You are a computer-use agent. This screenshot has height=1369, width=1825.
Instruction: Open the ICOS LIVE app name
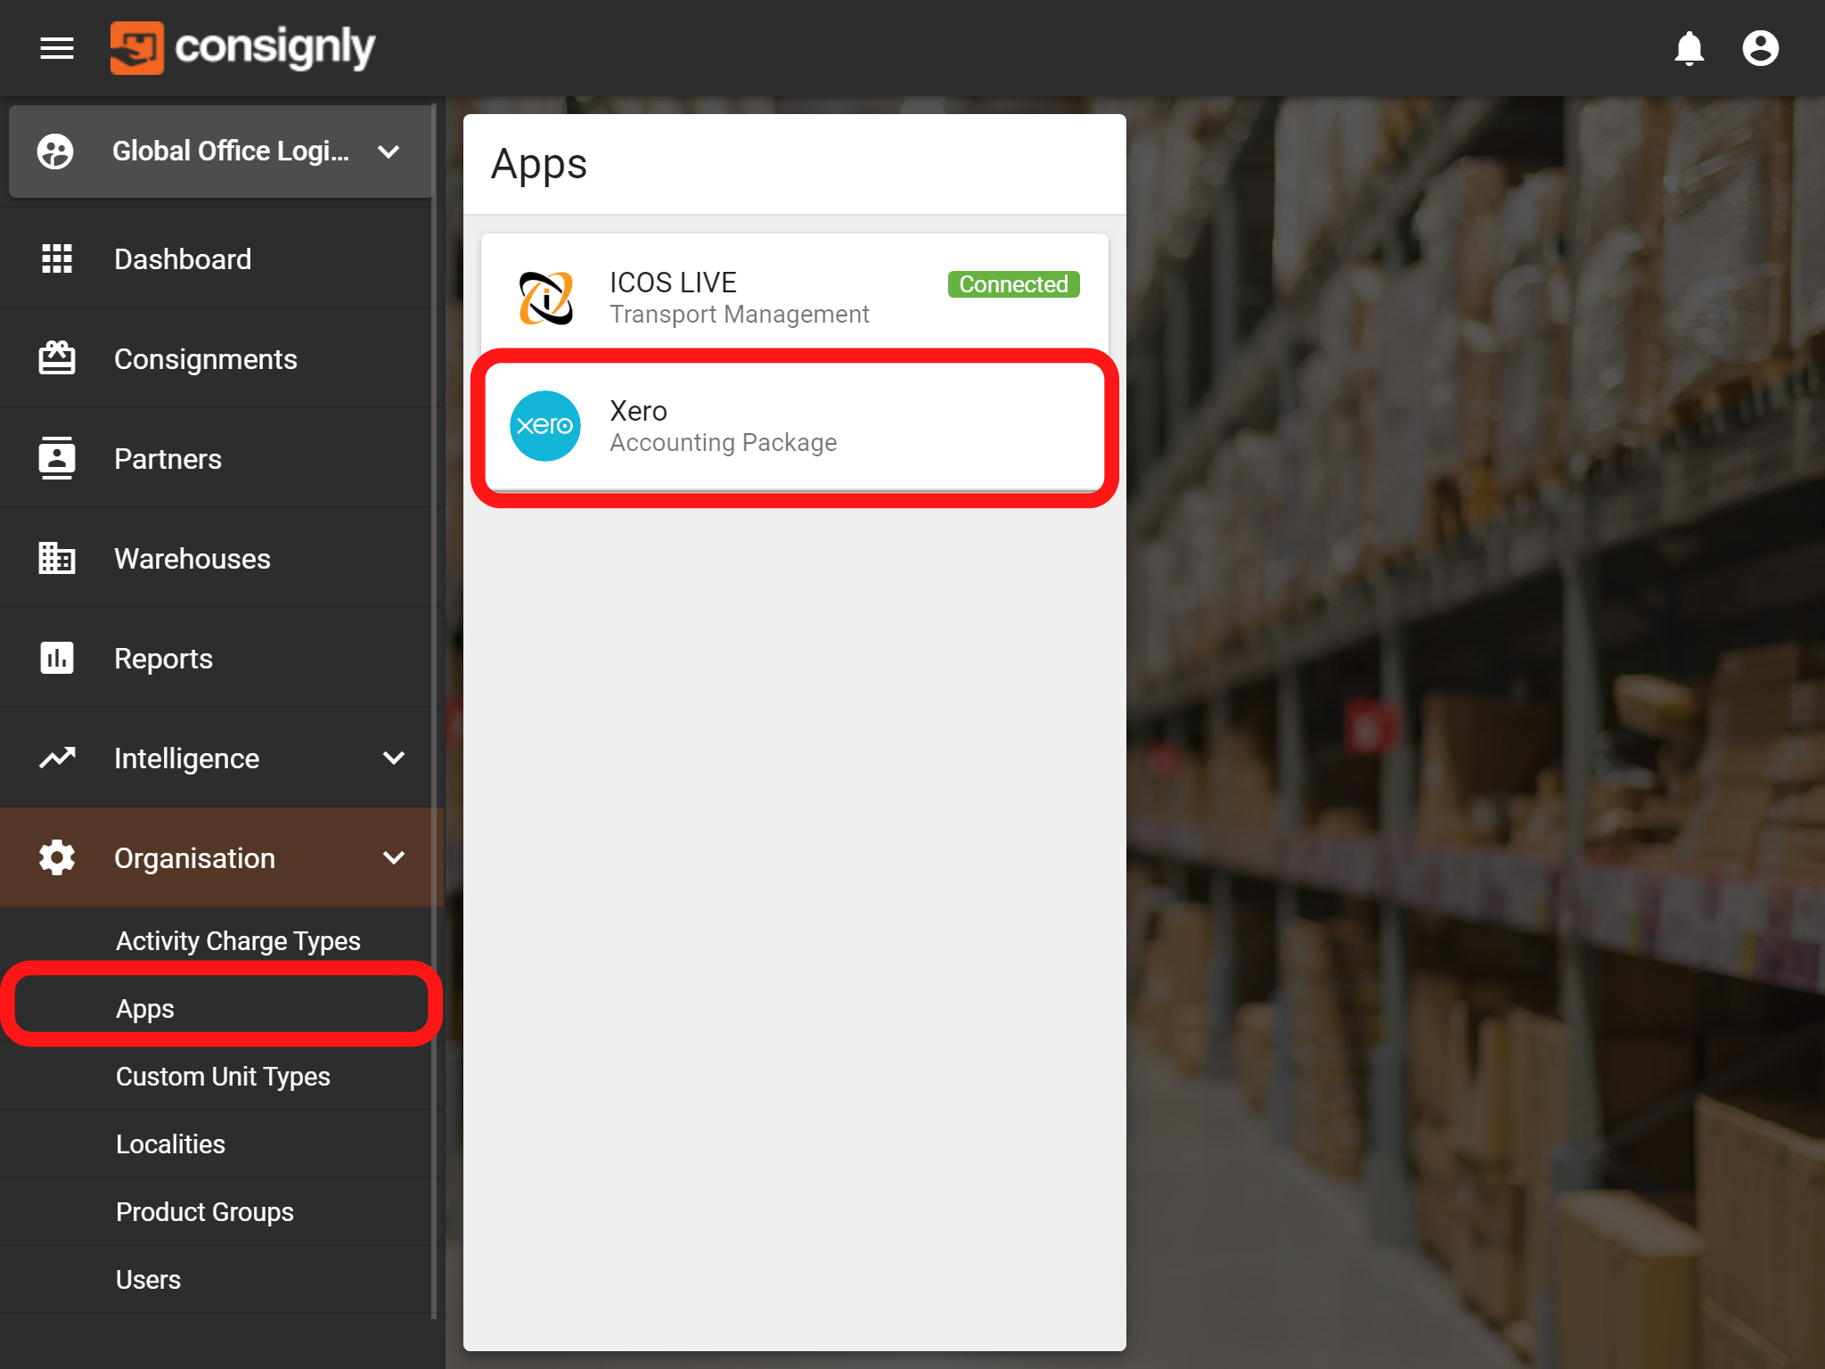[x=673, y=283]
